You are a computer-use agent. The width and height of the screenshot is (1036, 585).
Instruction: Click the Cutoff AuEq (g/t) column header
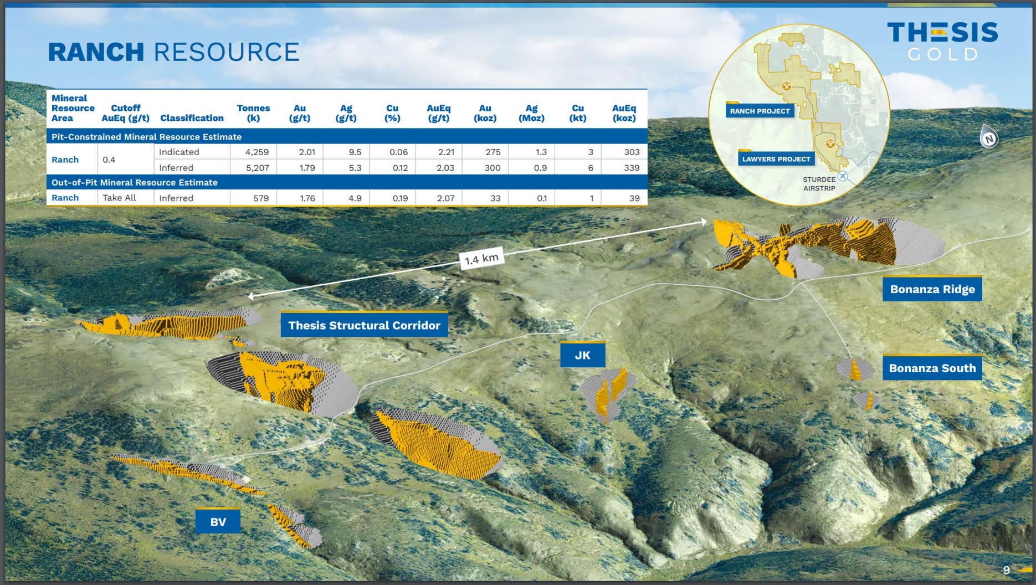click(126, 113)
